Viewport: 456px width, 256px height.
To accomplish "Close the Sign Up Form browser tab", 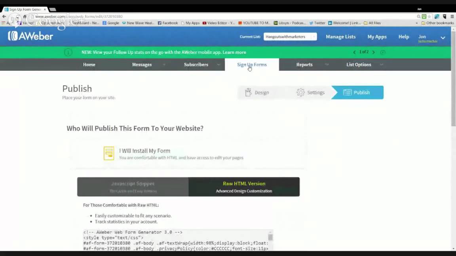I will 45,9.
